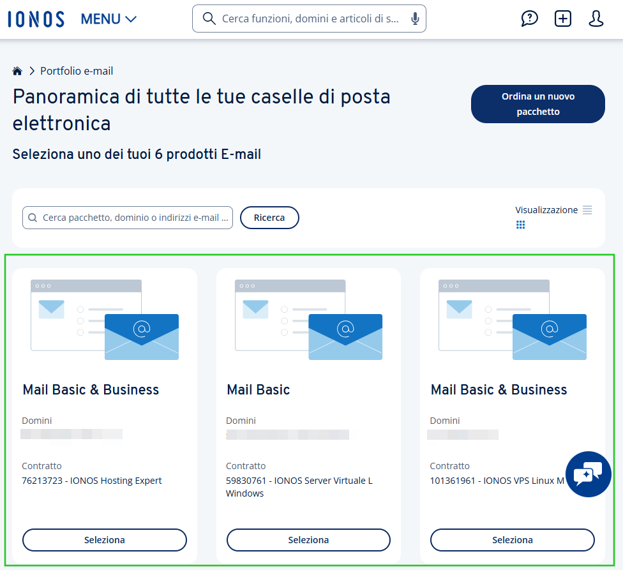The width and height of the screenshot is (623, 570).
Task: Open the chat support bubble icon
Action: [588, 474]
